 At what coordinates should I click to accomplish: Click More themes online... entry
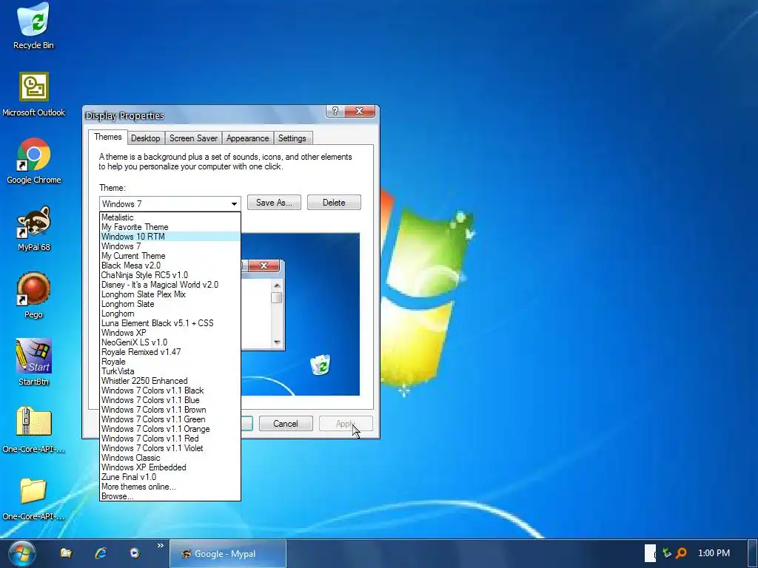coord(170,487)
